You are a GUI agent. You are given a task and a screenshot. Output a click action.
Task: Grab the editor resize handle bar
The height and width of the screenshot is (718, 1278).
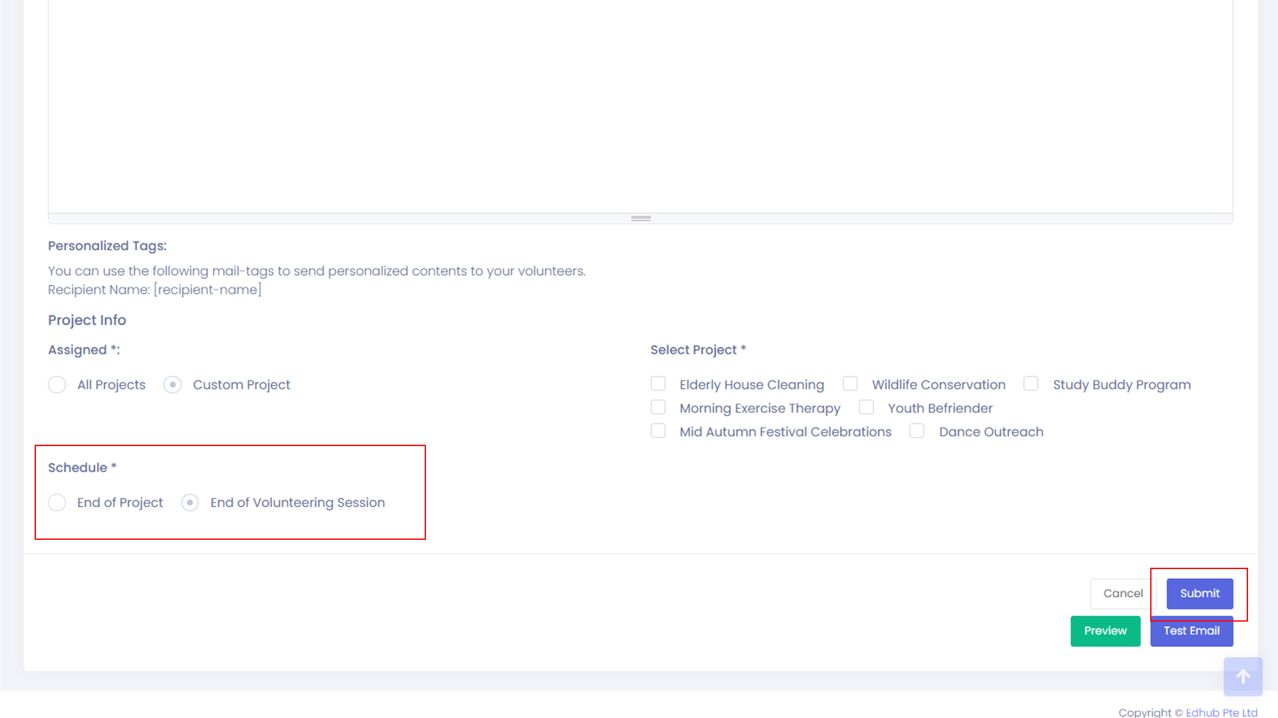640,218
